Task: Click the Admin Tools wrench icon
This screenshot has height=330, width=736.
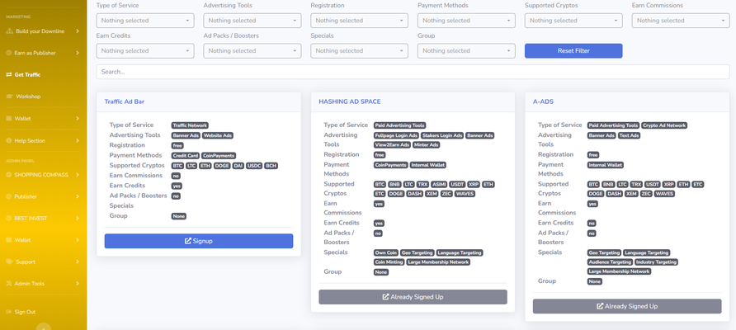Action: [9, 284]
